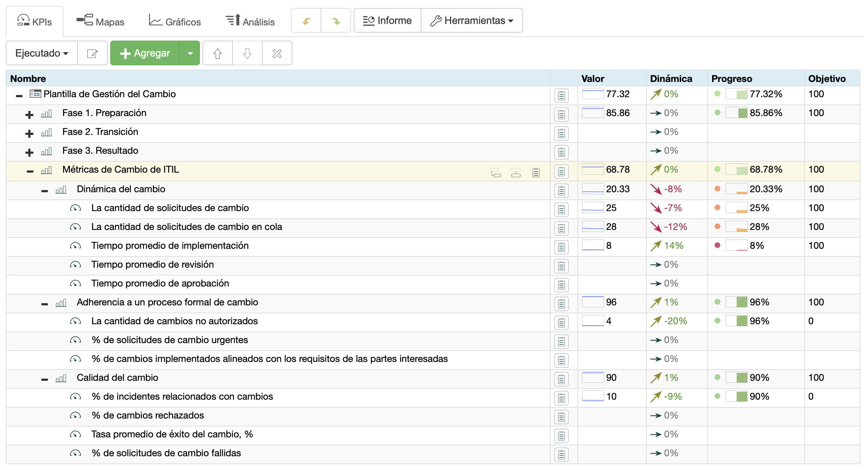Expand the Fase 2. Transición tree node
The image size is (864, 470).
click(29, 133)
